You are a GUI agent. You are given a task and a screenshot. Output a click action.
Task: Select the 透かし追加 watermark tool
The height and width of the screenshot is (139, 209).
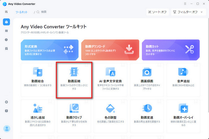pyautogui.click(x=38, y=116)
